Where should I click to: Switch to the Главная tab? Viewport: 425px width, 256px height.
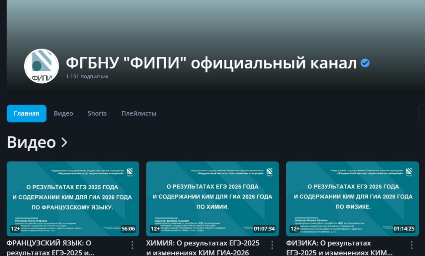27,113
